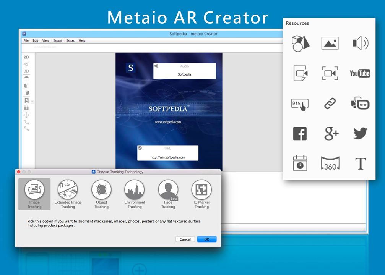
Task: Expand the bookmark tool dropdown arrow
Action: coord(32,102)
